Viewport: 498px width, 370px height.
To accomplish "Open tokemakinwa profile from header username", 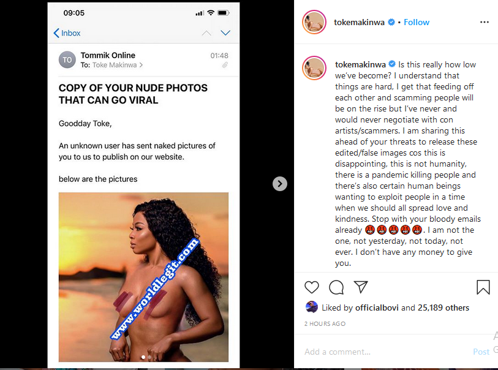I will [360, 22].
